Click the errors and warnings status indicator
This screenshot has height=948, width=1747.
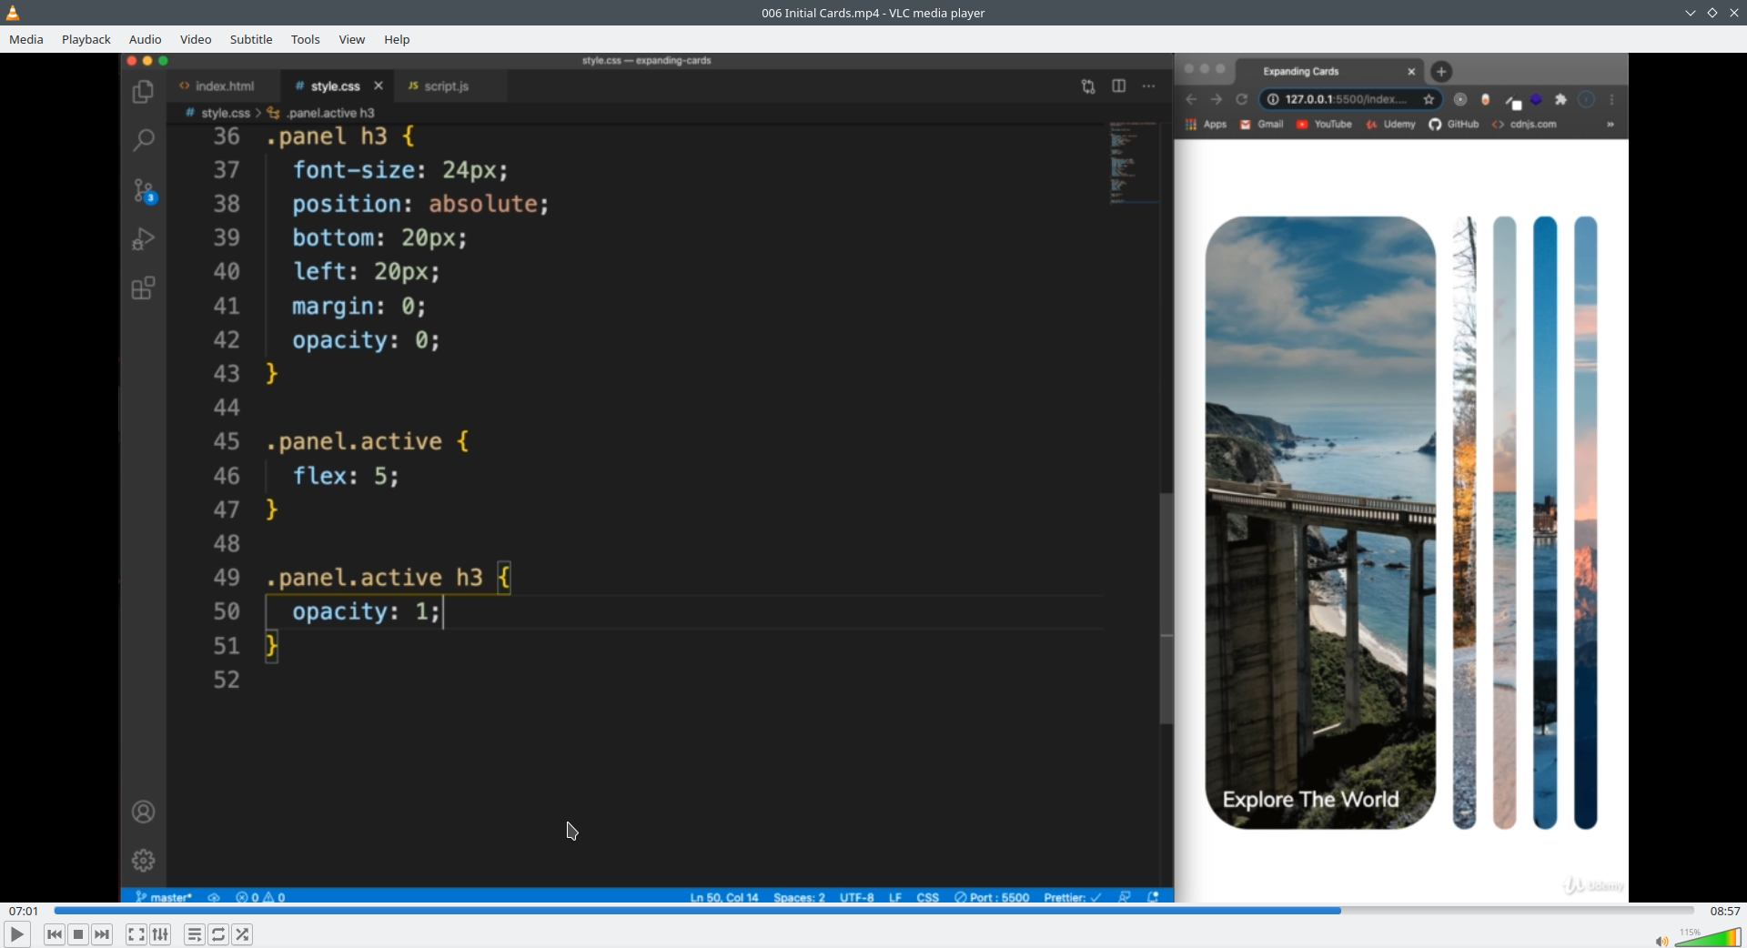(261, 897)
